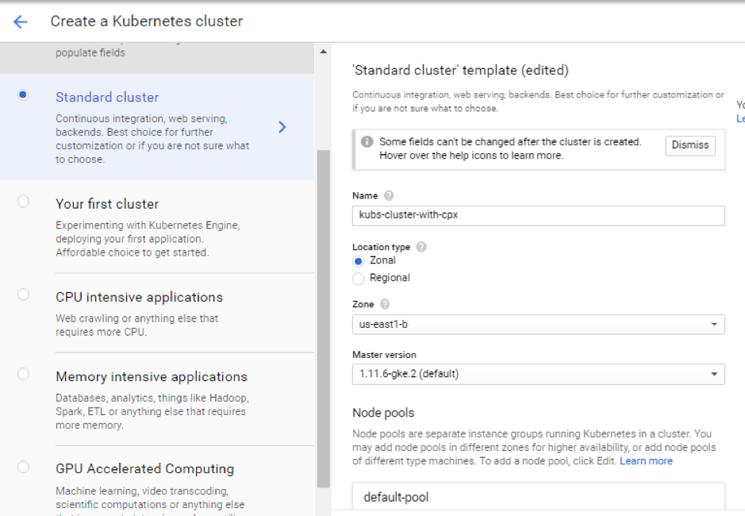745x516 pixels.
Task: Click chevron arrow on Standard cluster
Action: 282,127
